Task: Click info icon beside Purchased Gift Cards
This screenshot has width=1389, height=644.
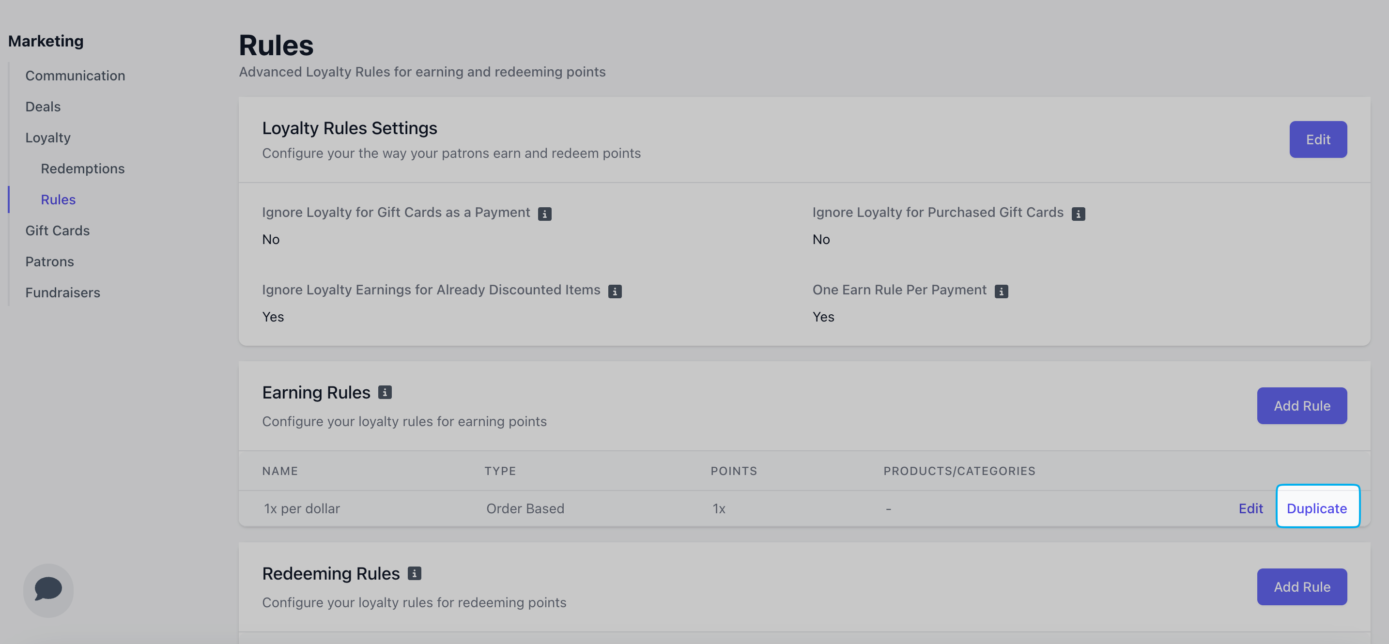Action: click(x=1078, y=214)
